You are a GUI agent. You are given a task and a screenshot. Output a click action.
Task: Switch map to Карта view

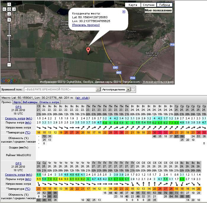click(133, 5)
